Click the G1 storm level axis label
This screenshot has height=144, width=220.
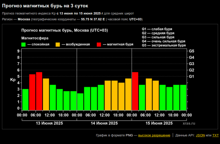pos(191,76)
